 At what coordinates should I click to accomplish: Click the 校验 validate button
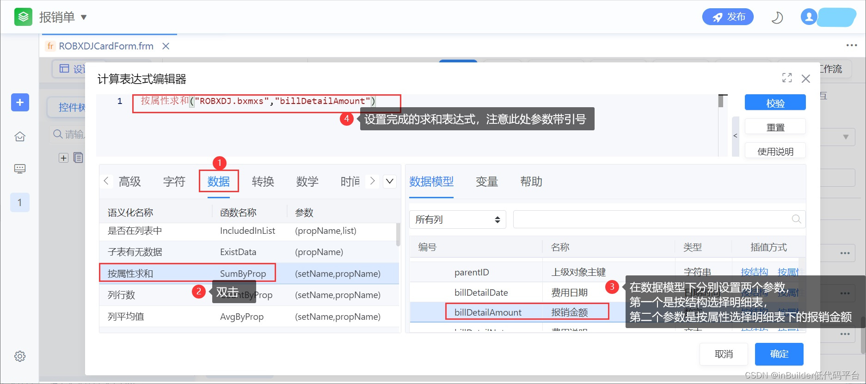pos(775,103)
